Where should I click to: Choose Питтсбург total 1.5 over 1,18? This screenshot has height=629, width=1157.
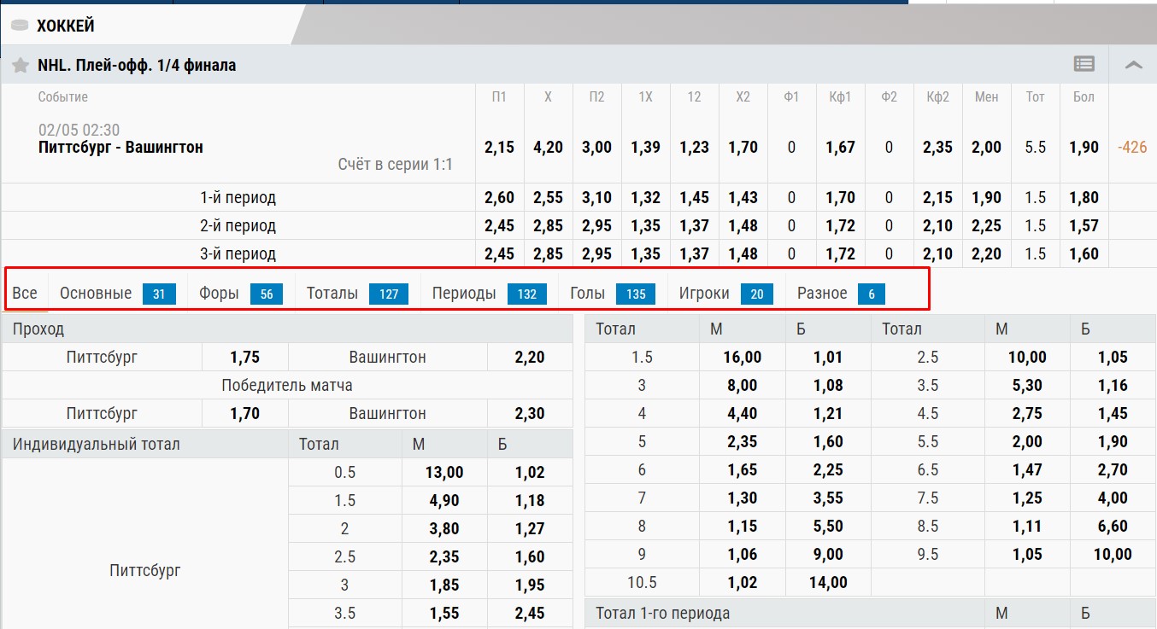[530, 500]
